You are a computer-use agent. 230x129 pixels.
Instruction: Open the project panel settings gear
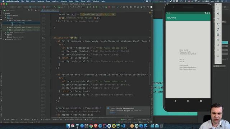pos(36,10)
